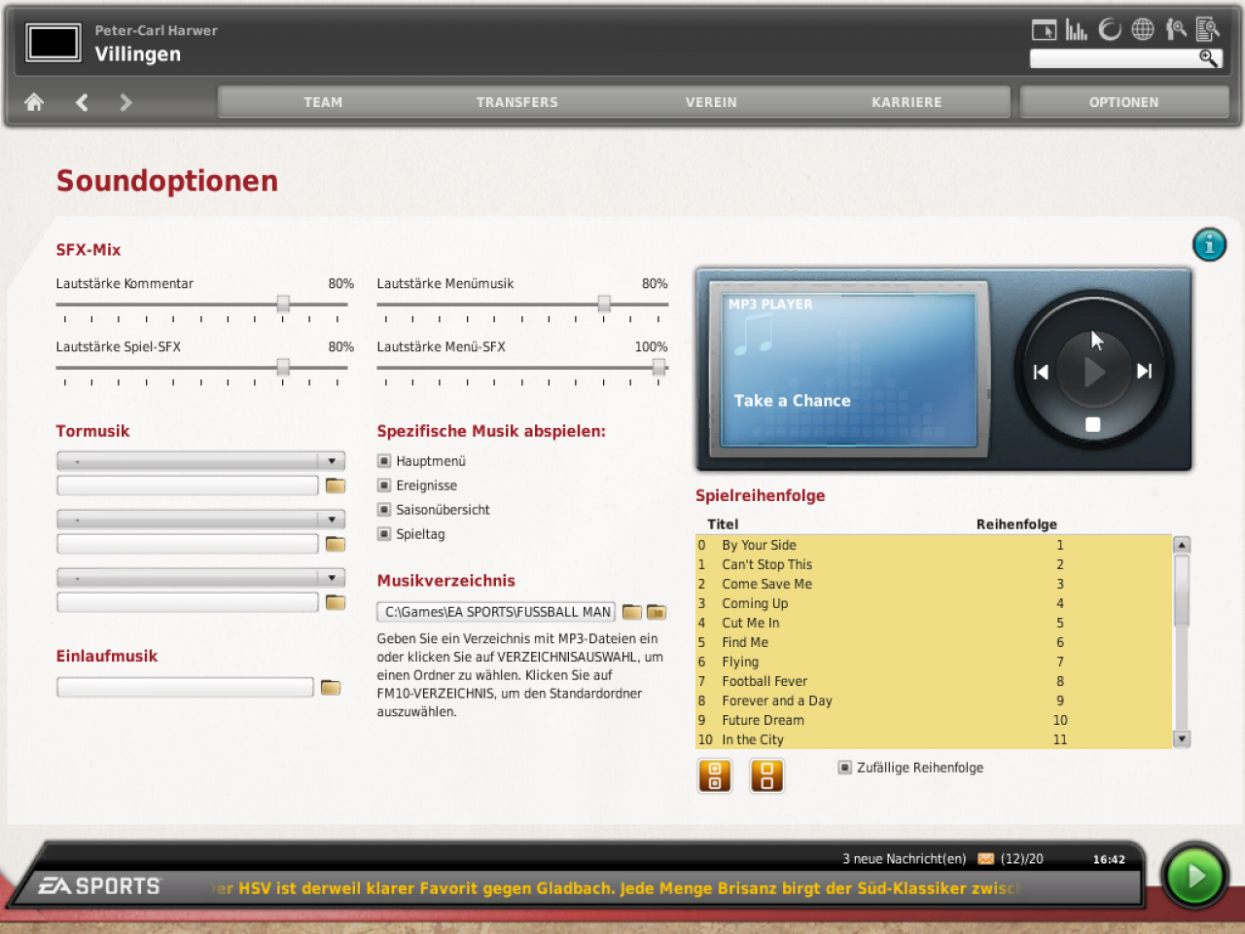Click the green continue arrow button

(1195, 877)
